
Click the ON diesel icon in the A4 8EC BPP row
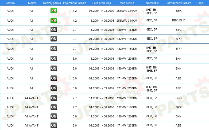(x=54, y=39)
